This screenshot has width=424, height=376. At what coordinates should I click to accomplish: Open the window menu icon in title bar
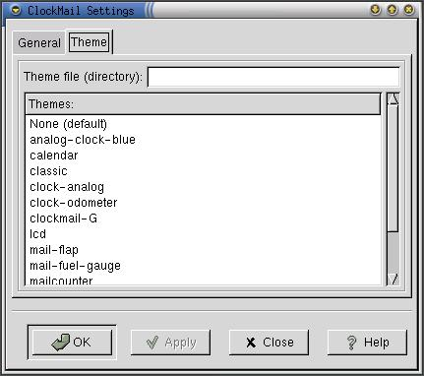click(x=16, y=10)
